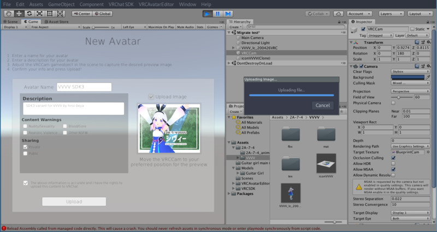Open the Projection Perspective dropdown
The image size is (437, 232).
410,91
